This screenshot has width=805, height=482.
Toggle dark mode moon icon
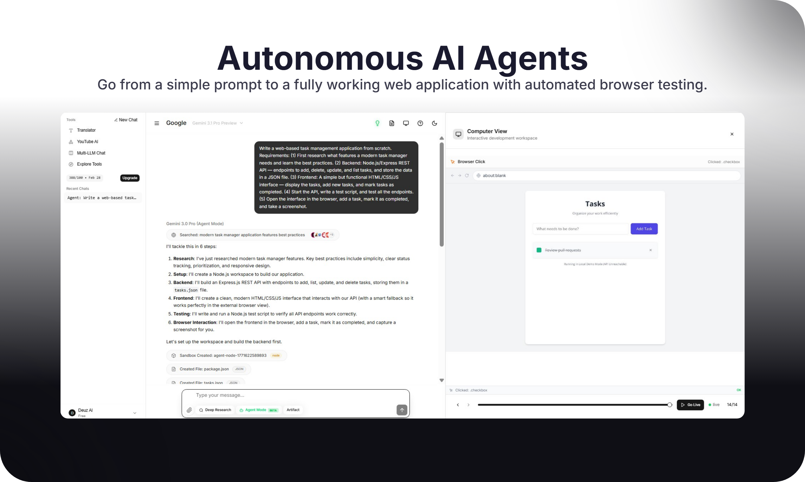434,123
